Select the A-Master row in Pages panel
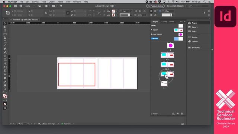The image size is (238, 134). (167, 30)
